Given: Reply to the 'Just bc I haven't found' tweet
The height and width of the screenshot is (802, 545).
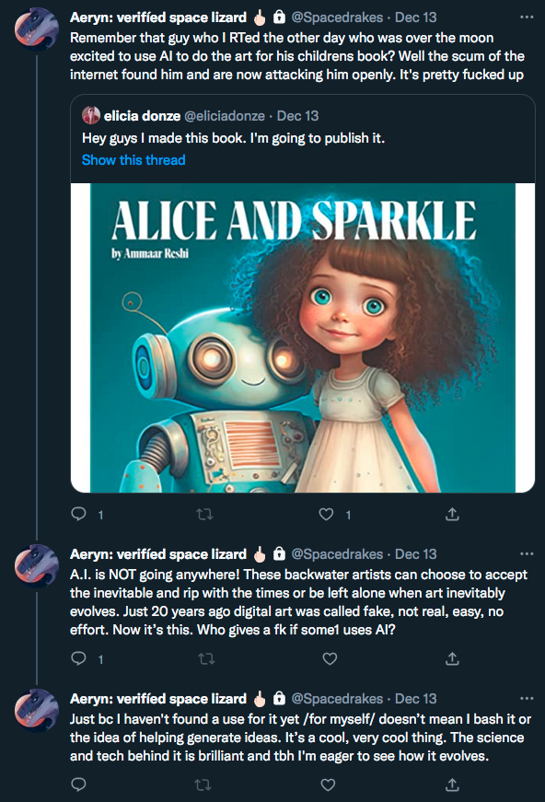Looking at the screenshot, I should point(79,785).
